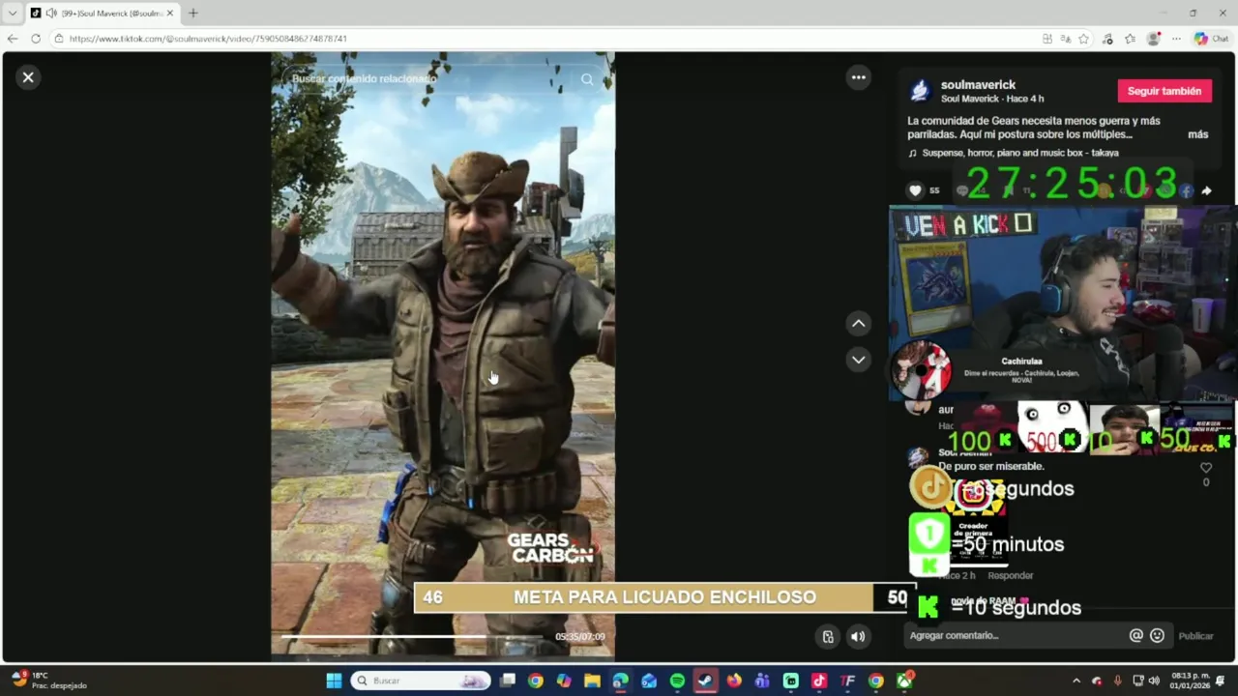
Task: Close the Soul Maverick browser tab
Action: pos(169,14)
